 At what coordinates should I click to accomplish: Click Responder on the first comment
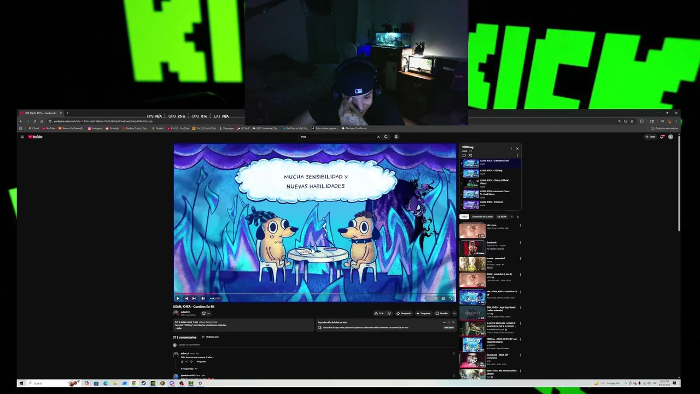tap(201, 362)
